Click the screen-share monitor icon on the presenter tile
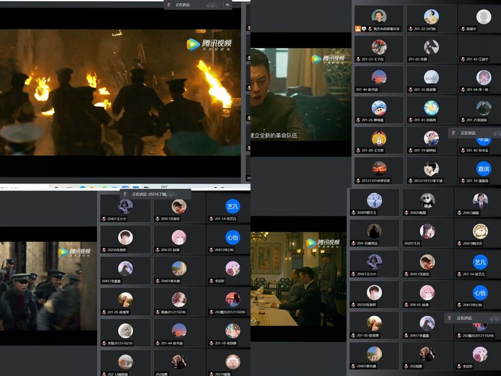 click(364, 29)
